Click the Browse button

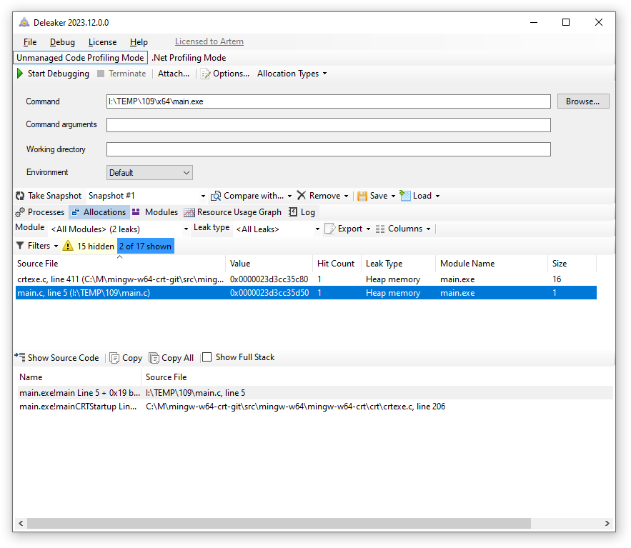(x=583, y=101)
